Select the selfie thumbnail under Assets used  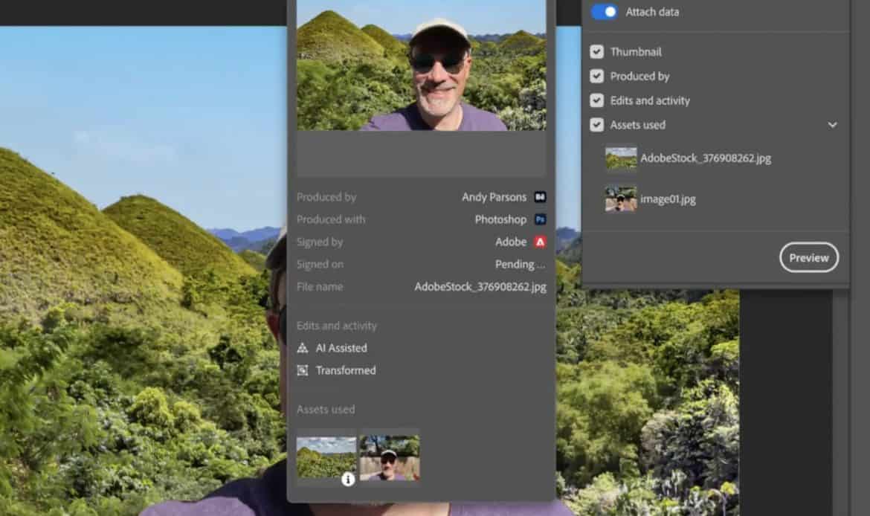[x=389, y=457]
